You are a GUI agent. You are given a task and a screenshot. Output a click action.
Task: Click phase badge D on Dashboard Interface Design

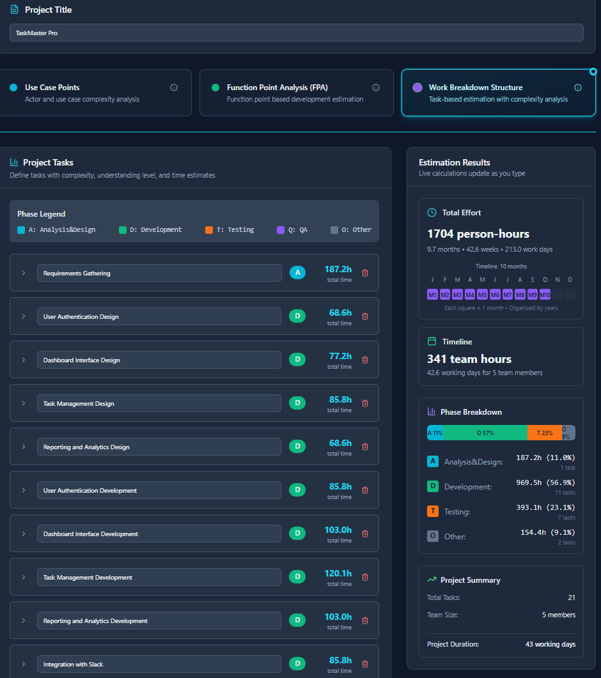297,359
